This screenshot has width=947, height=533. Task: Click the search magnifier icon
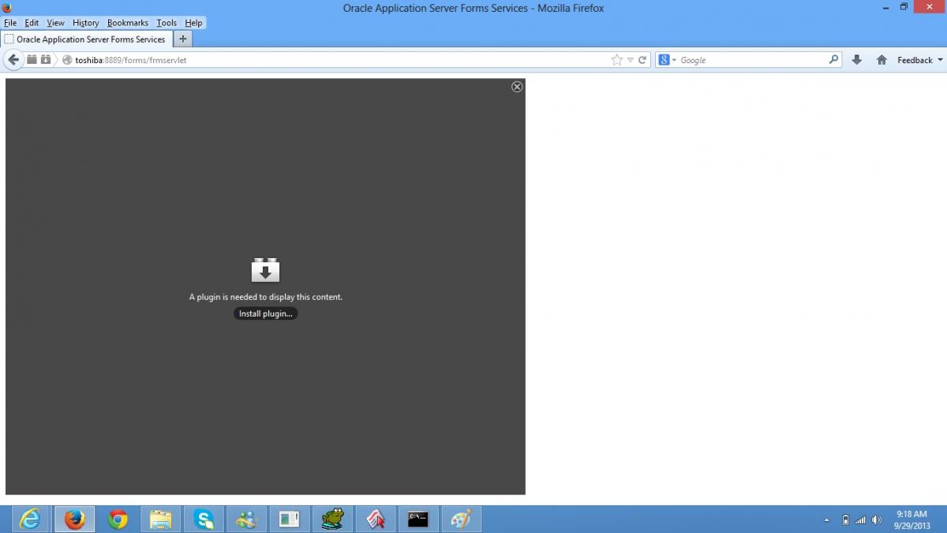(833, 59)
